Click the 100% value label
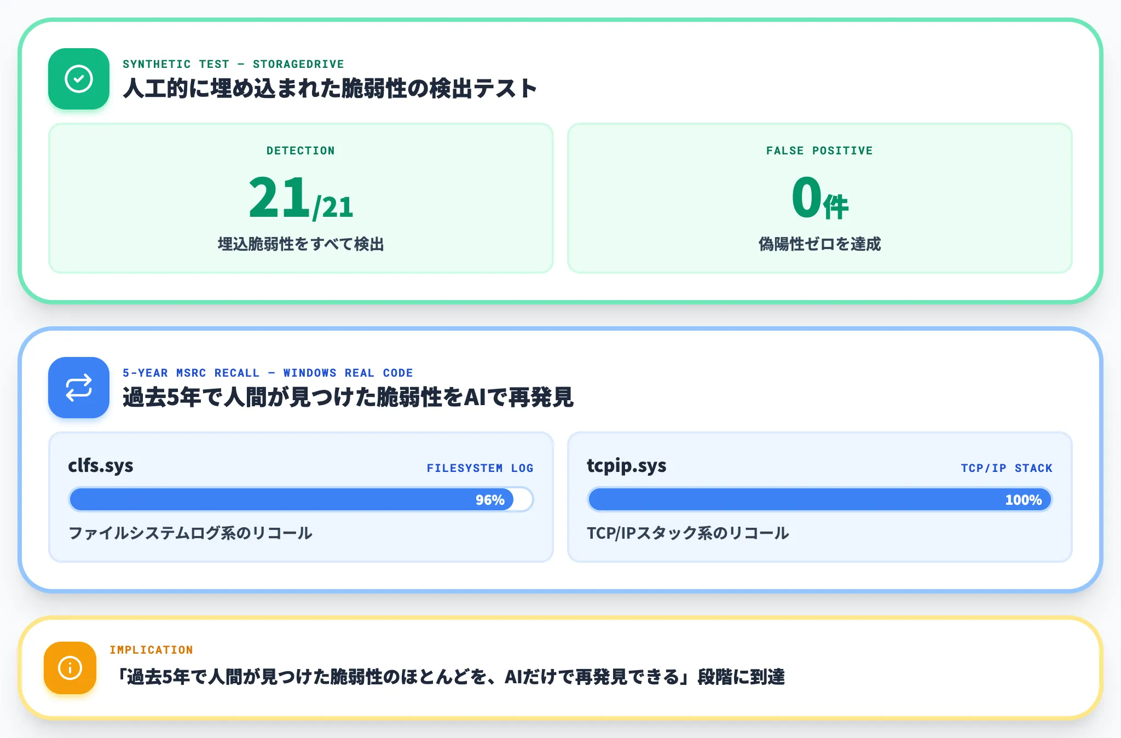Viewport: 1121px width, 738px height. point(1023,500)
